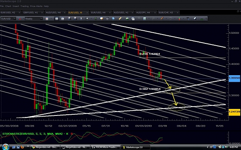The width and height of the screenshot is (241, 150).
Task: Click the STOCHASTIC indicator title label
Action: click(x=35, y=134)
